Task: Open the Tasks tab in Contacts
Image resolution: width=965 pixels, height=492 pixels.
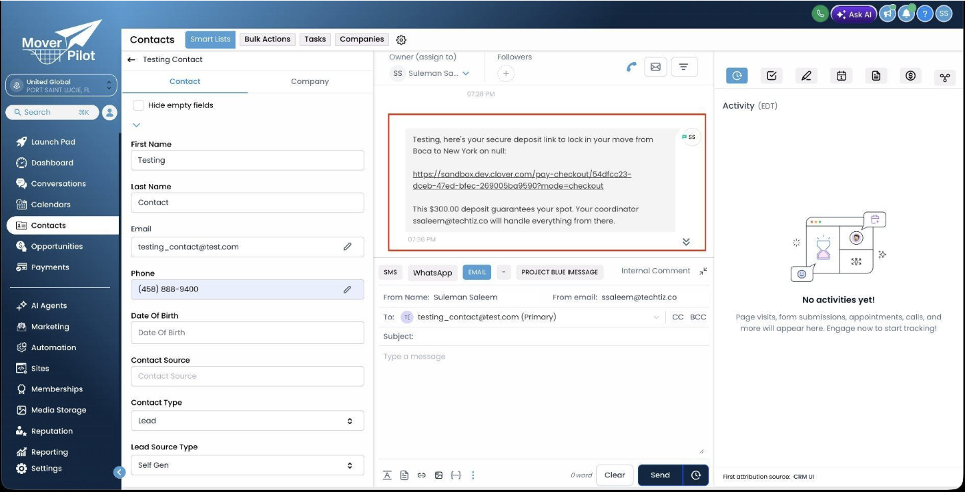Action: (315, 39)
